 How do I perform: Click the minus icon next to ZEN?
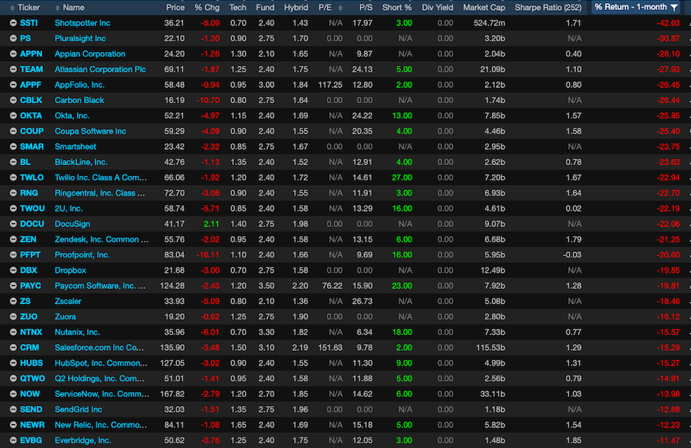coord(13,239)
